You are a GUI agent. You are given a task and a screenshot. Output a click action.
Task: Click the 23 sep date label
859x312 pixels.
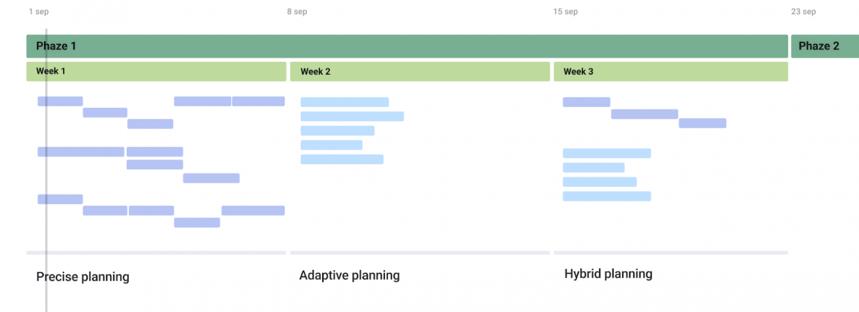click(803, 12)
